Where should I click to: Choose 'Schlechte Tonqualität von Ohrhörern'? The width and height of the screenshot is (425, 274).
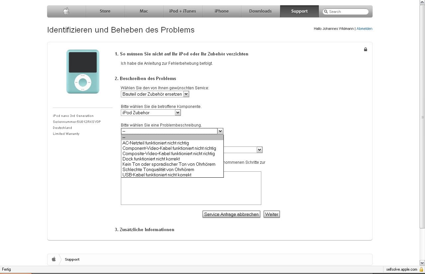point(172,169)
